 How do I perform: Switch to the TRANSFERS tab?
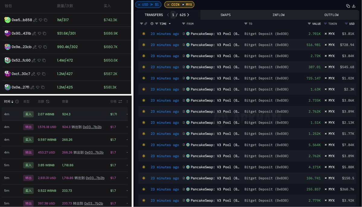tap(154, 15)
